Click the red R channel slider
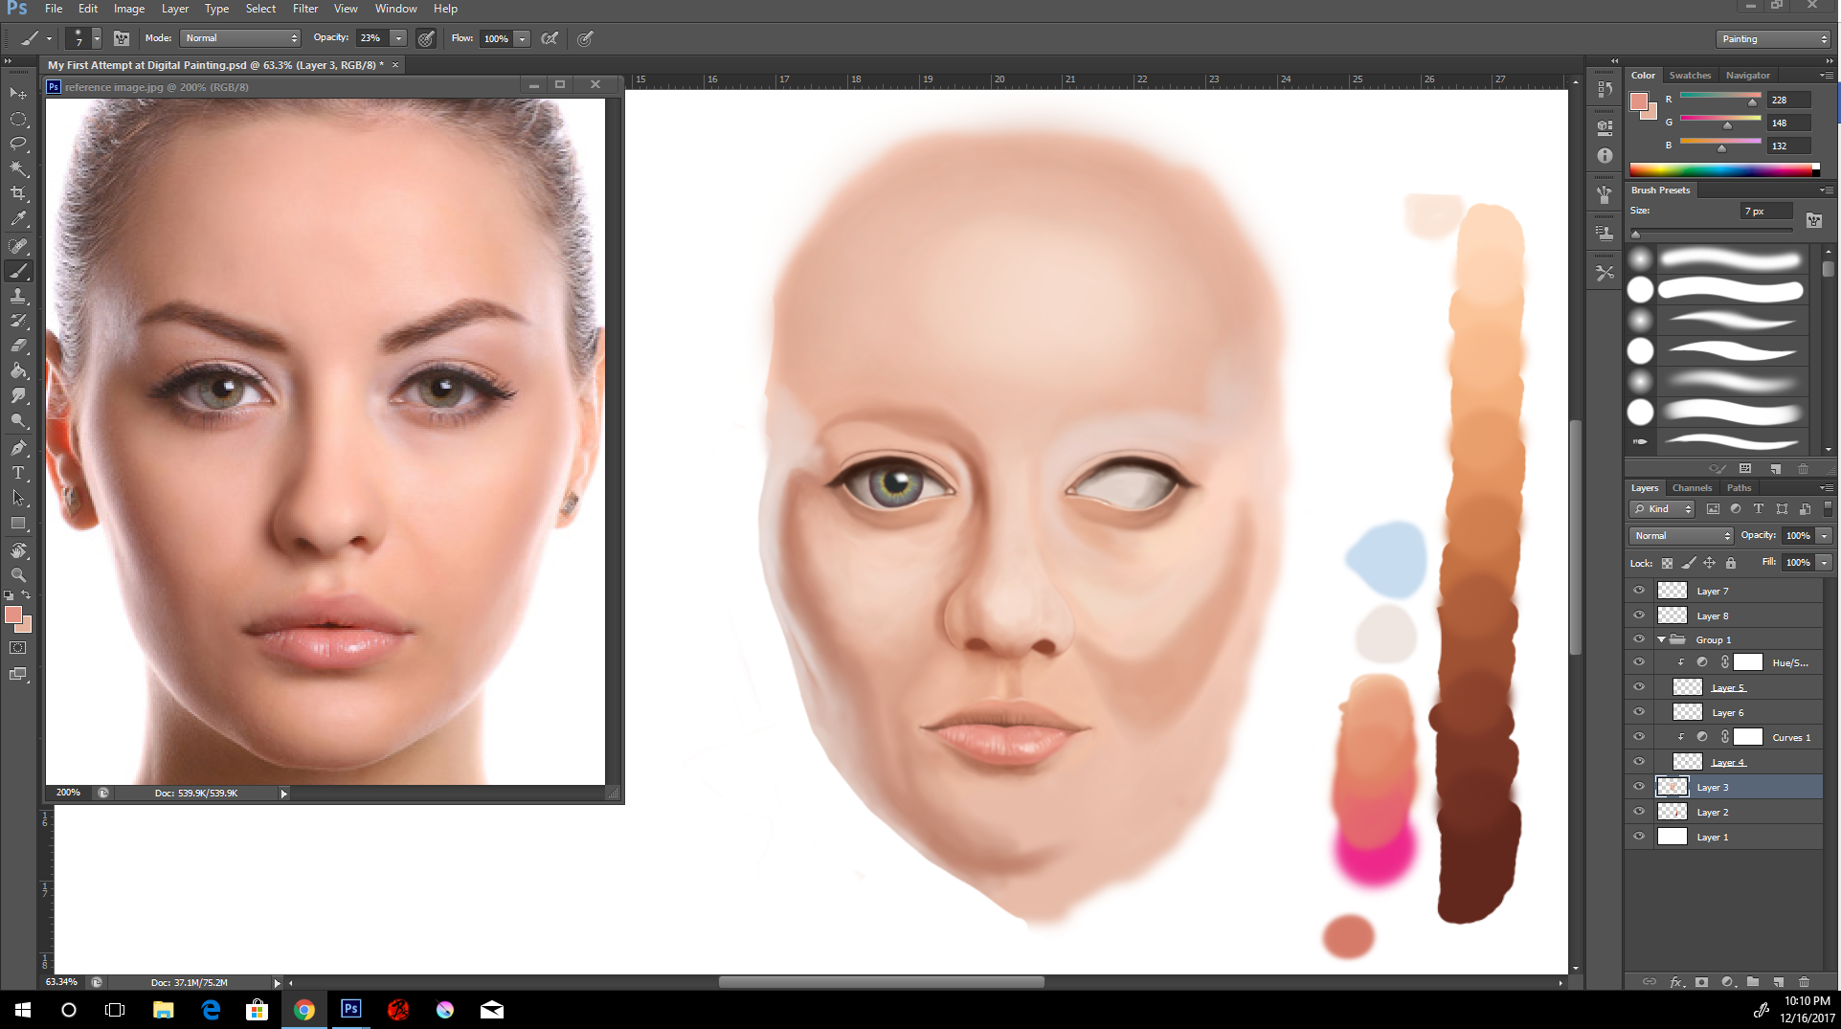 tap(1720, 100)
